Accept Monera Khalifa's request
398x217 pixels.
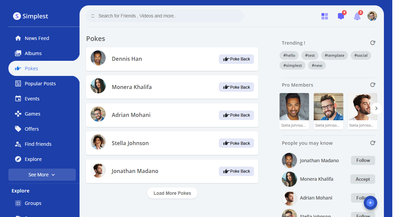pyautogui.click(x=362, y=179)
